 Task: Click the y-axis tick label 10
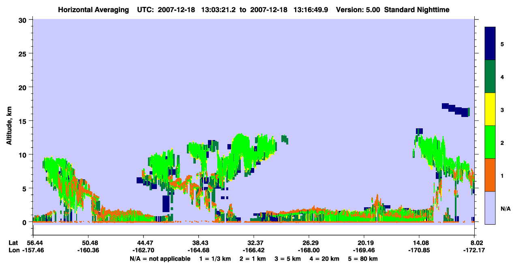[x=23, y=155]
